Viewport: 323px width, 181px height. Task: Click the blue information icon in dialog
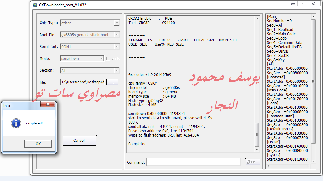click(16, 123)
